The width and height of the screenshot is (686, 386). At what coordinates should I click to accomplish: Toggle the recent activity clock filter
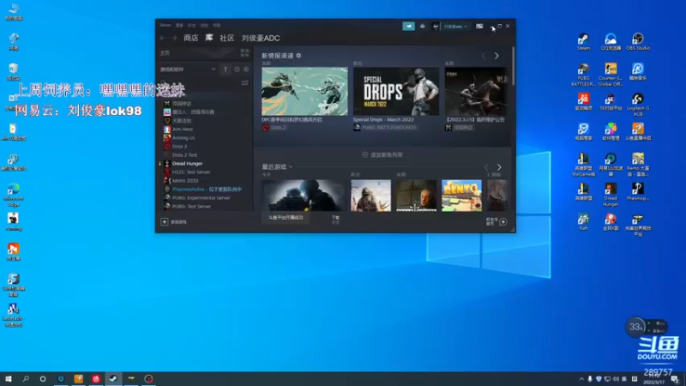point(237,69)
